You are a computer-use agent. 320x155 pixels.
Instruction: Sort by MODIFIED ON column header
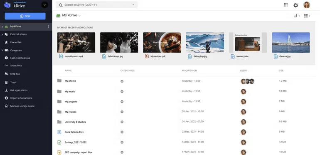coord(189,70)
